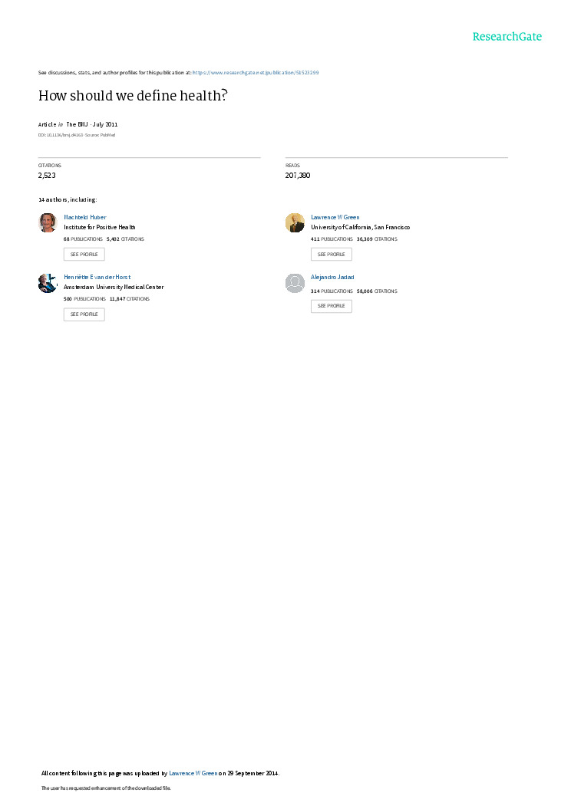Click the ResearchGate logo
Viewport: 571px width, 806px height.
(x=507, y=37)
